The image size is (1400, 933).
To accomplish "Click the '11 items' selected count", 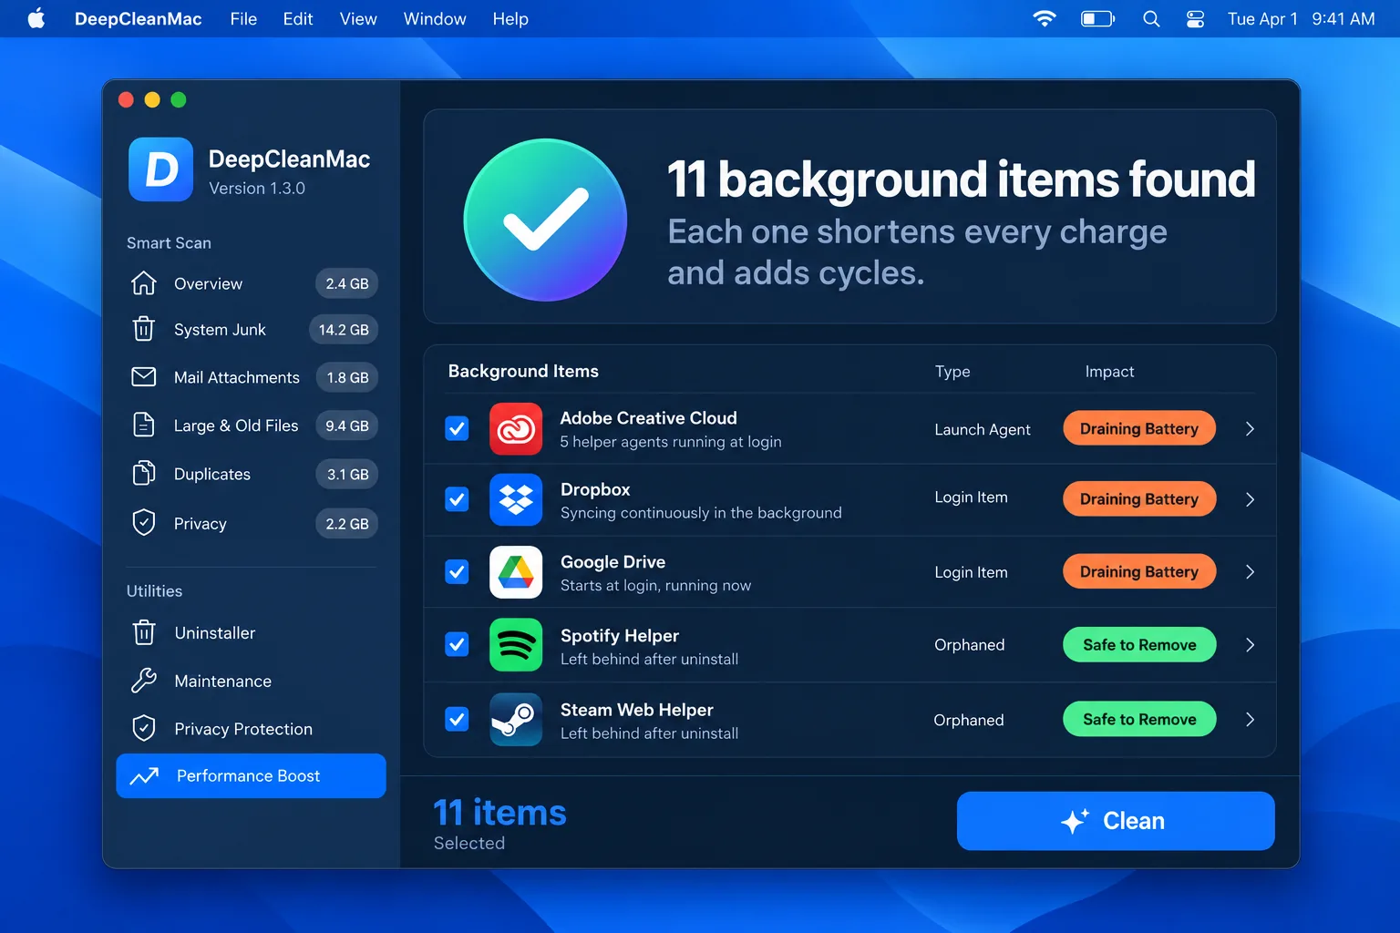I will [x=499, y=813].
